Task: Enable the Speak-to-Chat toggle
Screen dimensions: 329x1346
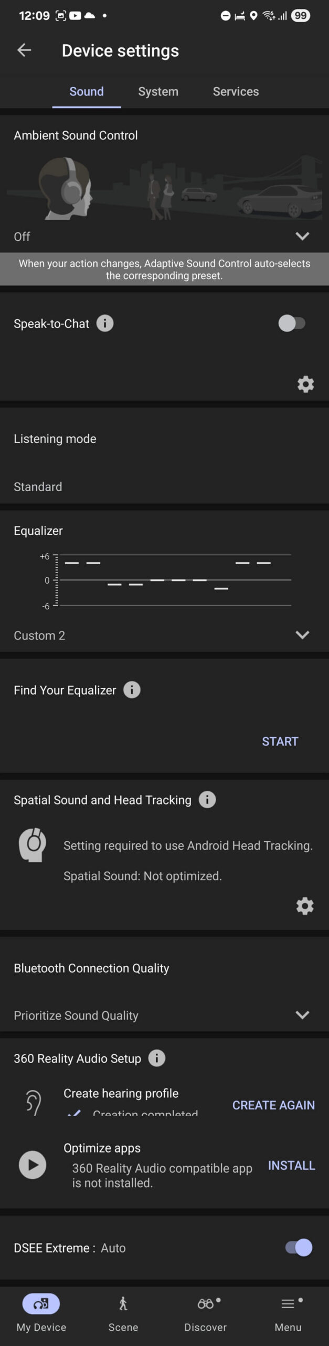Action: (292, 323)
